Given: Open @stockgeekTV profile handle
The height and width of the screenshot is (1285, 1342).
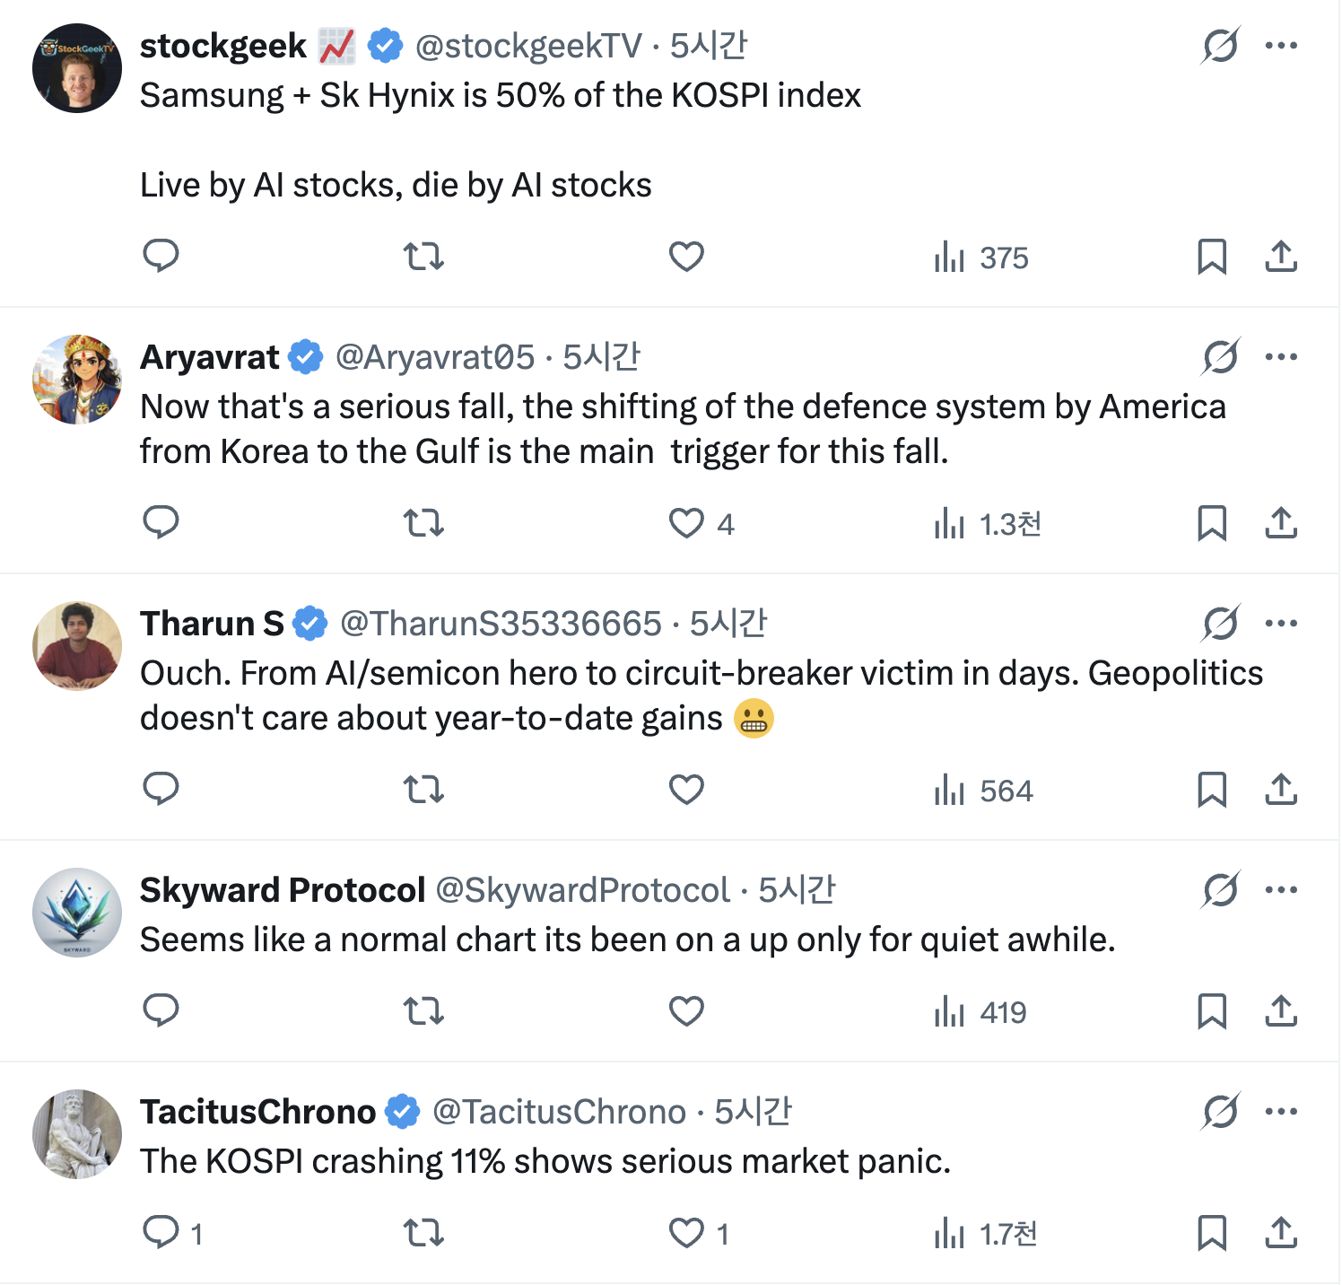Looking at the screenshot, I should (x=528, y=46).
